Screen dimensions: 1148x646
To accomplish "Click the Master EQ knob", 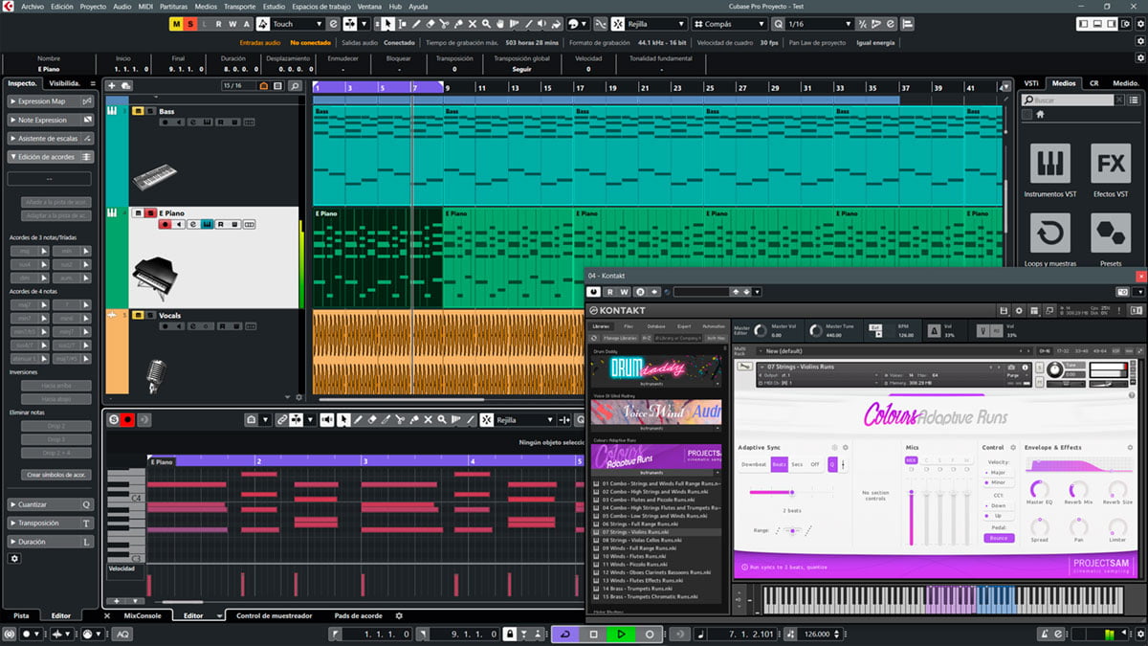I will point(1038,488).
